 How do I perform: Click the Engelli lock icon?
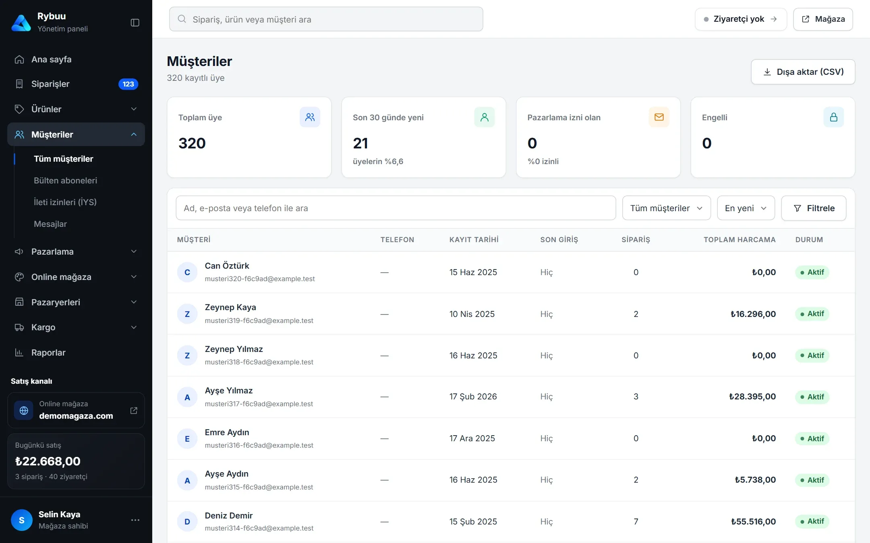[833, 117]
